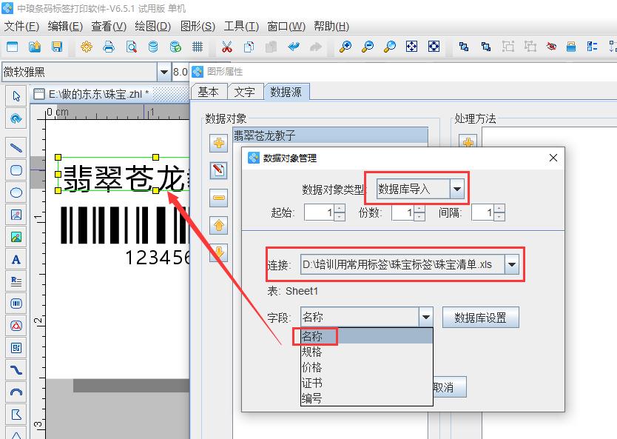Screen dimensions: 617x439
Task: Select the Rounded Rectangle tool
Action: pyautogui.click(x=16, y=170)
